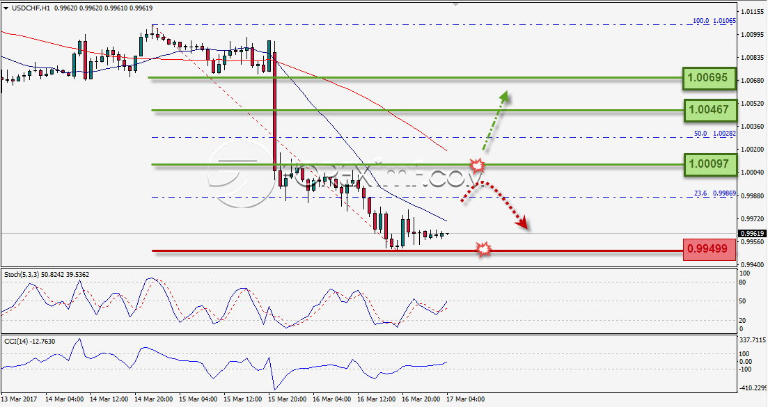Click the 16 Mar 20:00 time label
The height and width of the screenshot is (407, 768).
coord(421,399)
